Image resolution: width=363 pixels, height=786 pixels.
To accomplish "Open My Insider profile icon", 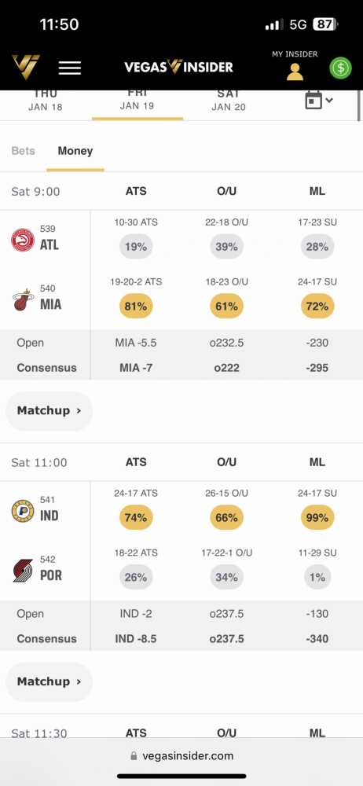I will [295, 72].
